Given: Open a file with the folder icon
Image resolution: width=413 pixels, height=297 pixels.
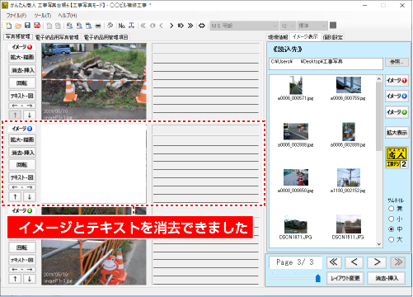Looking at the screenshot, I should tap(18, 26).
